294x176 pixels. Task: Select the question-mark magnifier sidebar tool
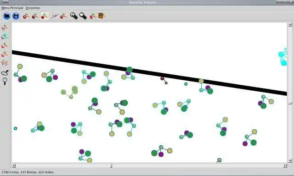[x=5, y=81]
